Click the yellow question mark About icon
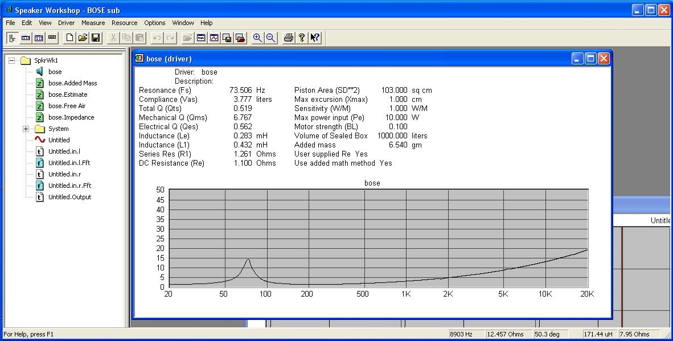The width and height of the screenshot is (673, 341). [x=302, y=38]
